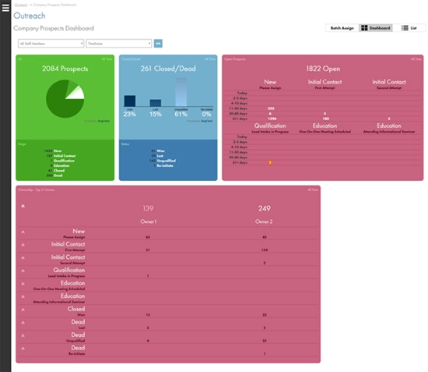The width and height of the screenshot is (428, 372).
Task: Open the All Staff Members dropdown
Action: (51, 44)
